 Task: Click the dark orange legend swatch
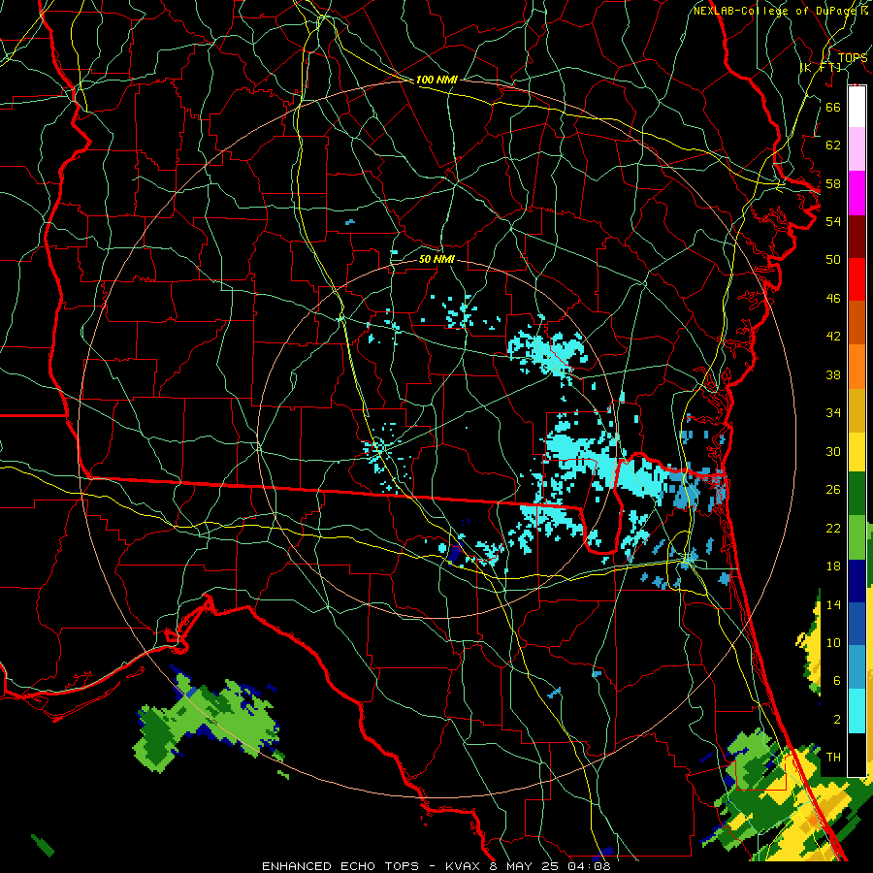click(857, 323)
